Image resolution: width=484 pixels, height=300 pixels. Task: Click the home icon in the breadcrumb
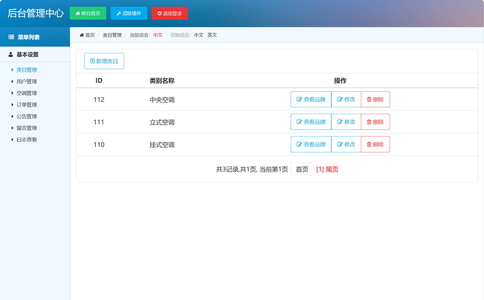(x=82, y=35)
